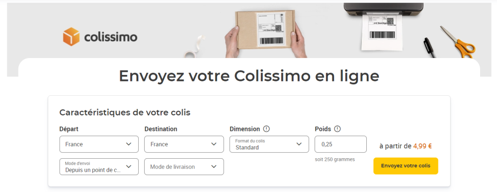Click the Destination dropdown chevron
The height and width of the screenshot is (192, 497).
(x=214, y=144)
